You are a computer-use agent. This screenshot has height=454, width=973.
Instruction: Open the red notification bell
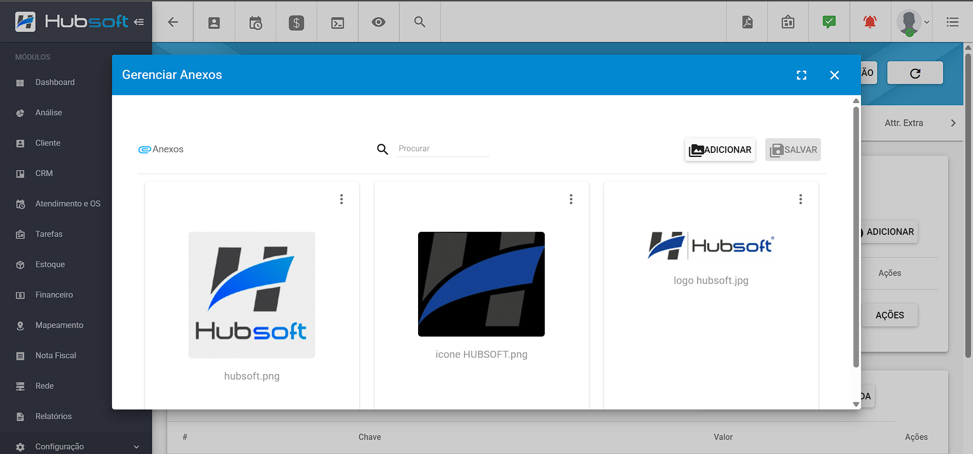pyautogui.click(x=870, y=22)
